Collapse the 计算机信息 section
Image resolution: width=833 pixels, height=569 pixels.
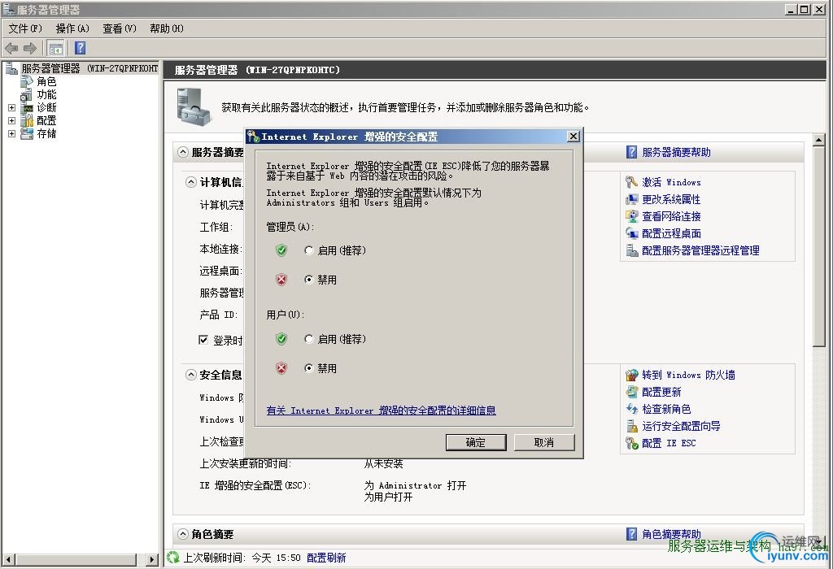191,182
